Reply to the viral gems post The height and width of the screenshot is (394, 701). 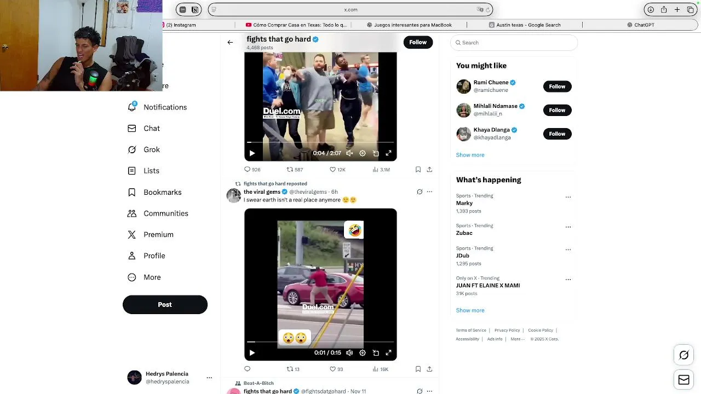coord(247,369)
